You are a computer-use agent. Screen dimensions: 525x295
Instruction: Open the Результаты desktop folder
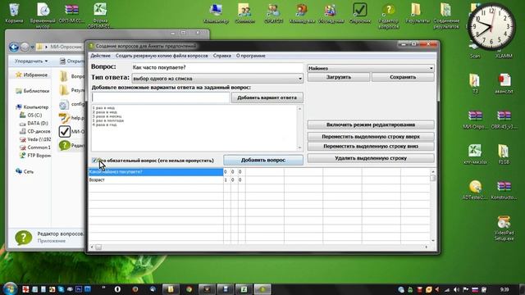point(418,13)
